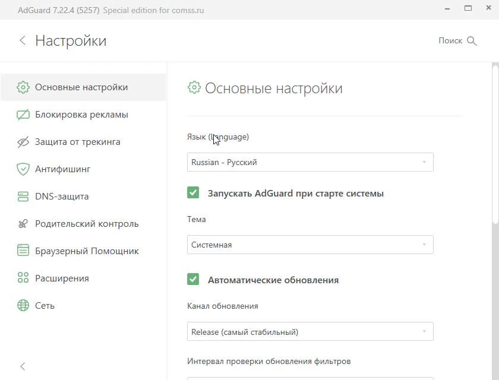Click the four-squares Расширения icon
This screenshot has width=499, height=380.
tap(23, 278)
